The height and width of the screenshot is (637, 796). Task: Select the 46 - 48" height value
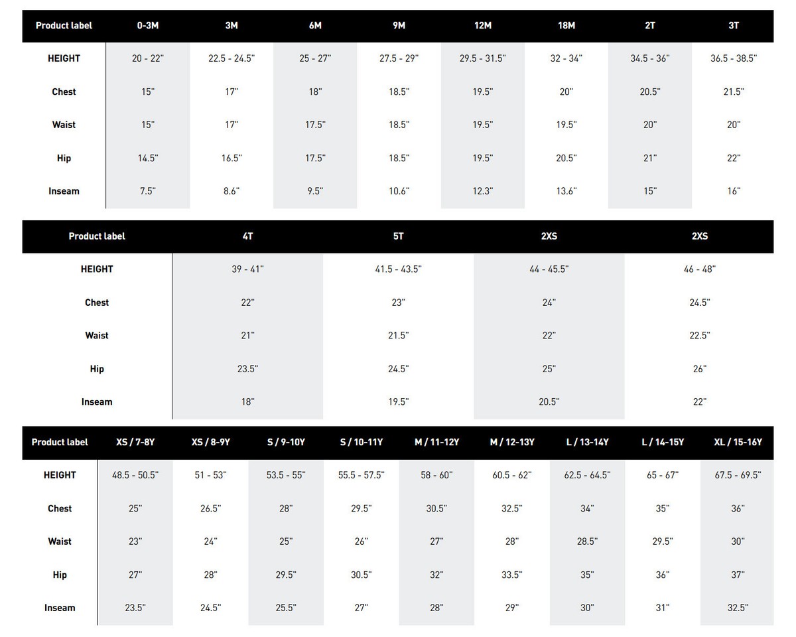point(699,269)
